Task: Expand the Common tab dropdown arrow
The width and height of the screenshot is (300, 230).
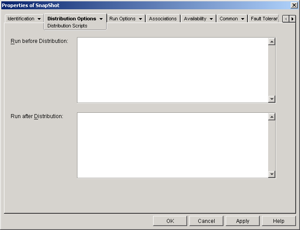Action: pyautogui.click(x=242, y=19)
